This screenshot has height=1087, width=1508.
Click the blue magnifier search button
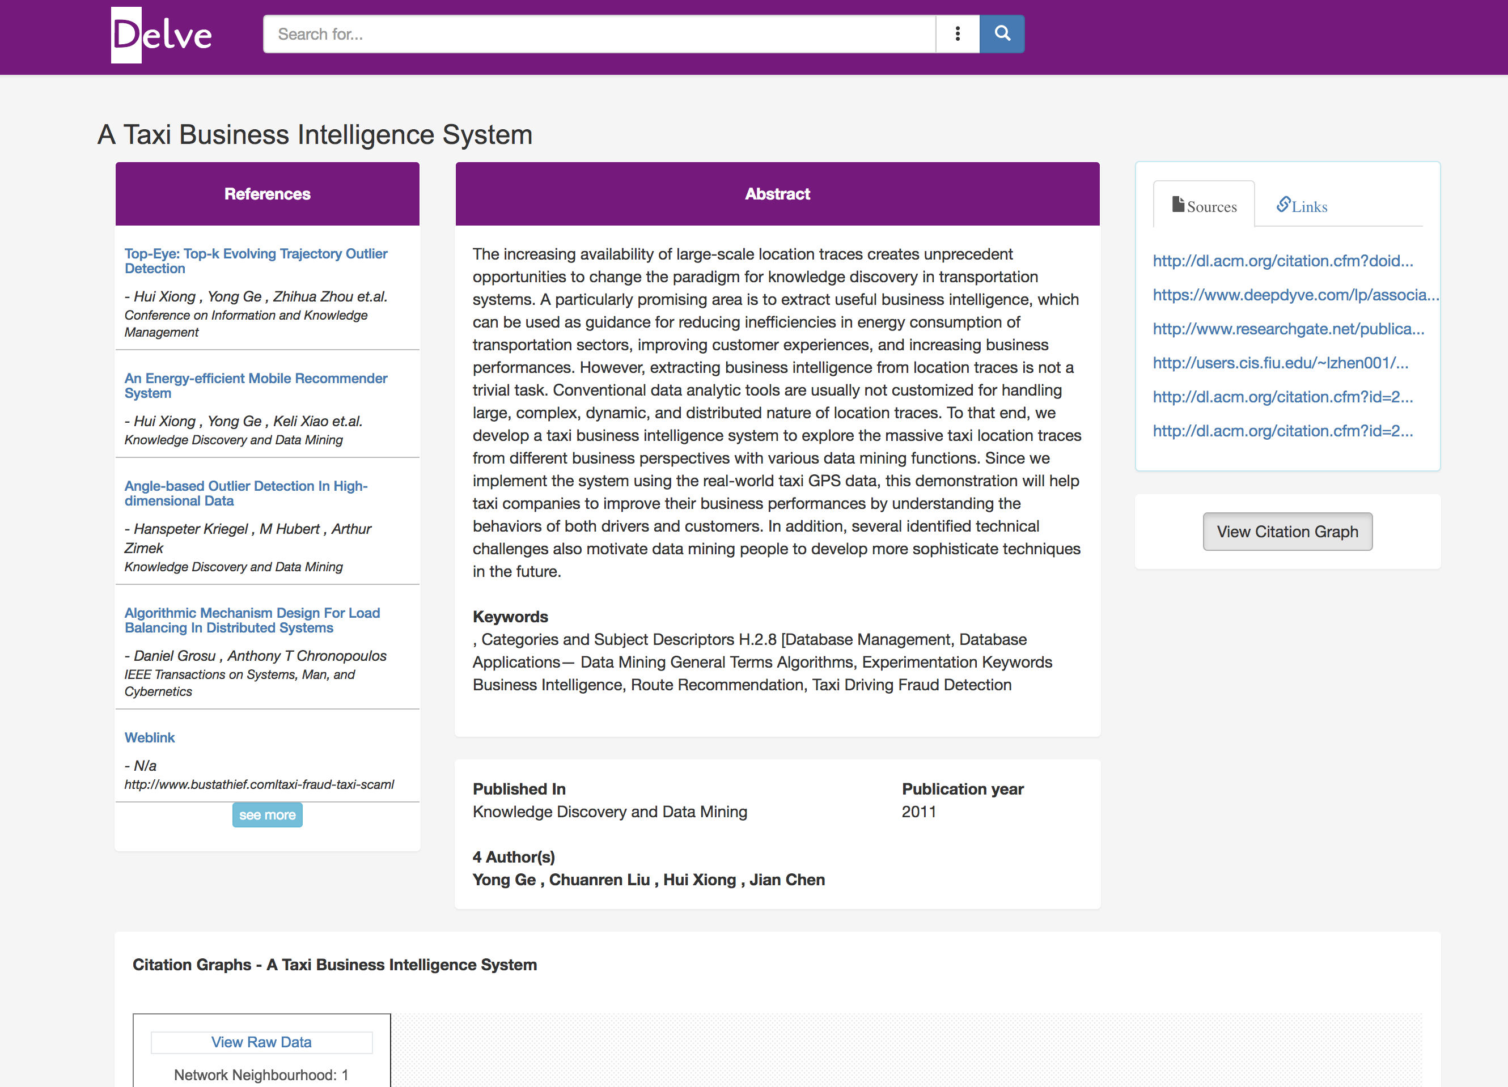pyautogui.click(x=1002, y=34)
